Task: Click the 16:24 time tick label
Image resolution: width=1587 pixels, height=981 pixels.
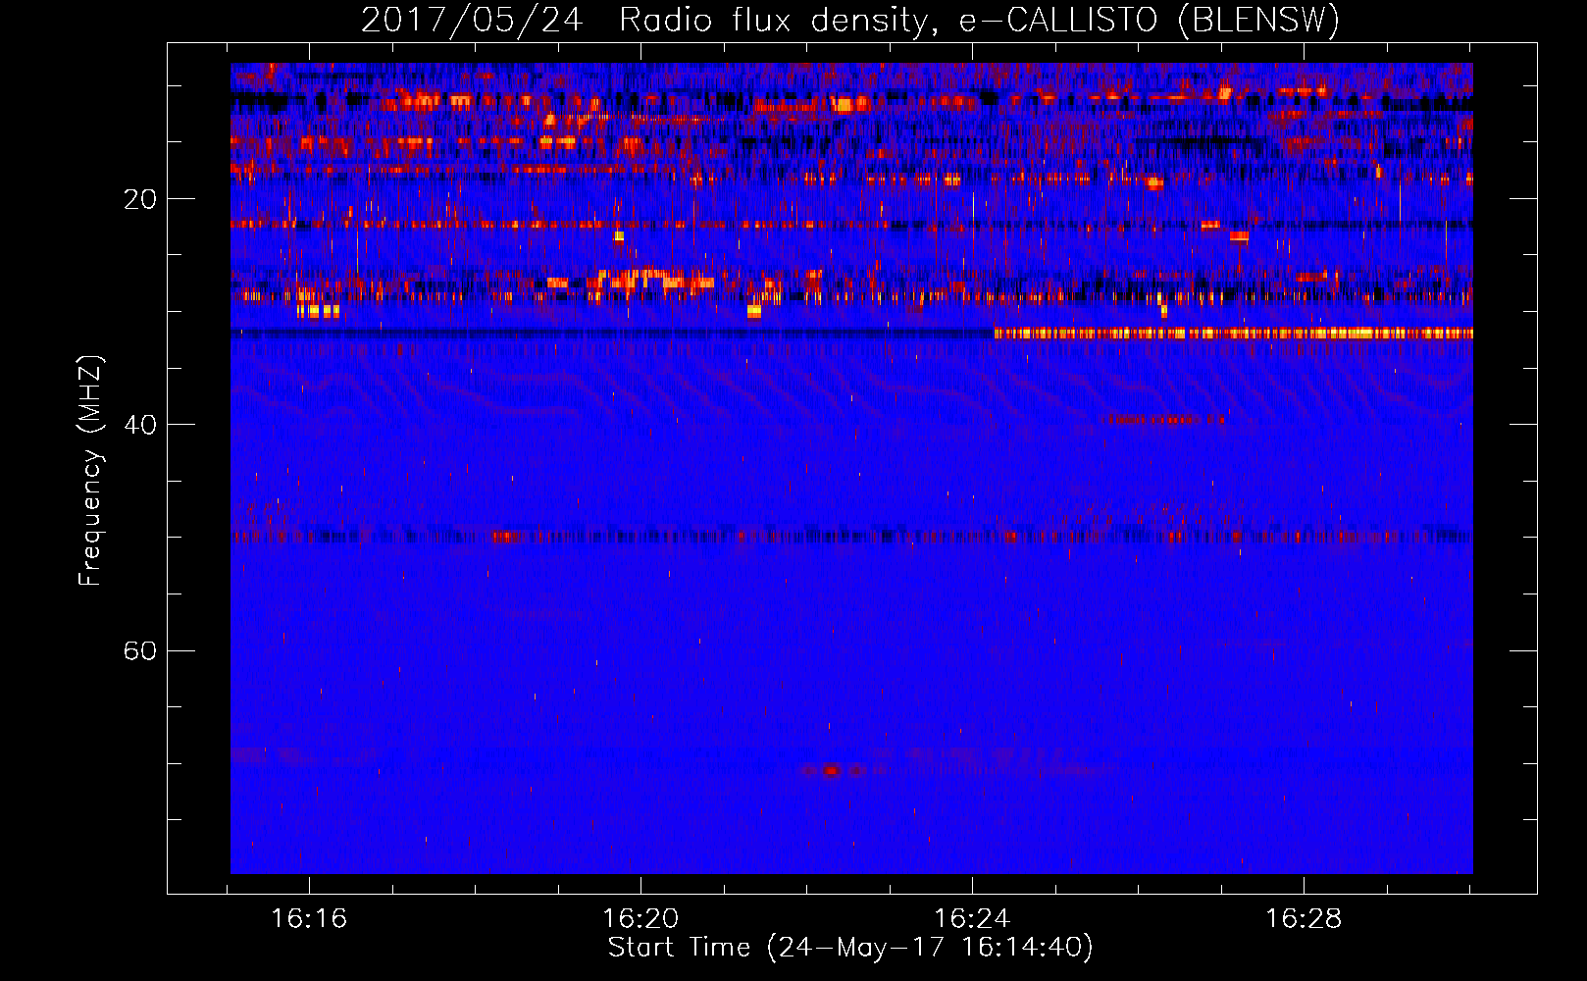Action: click(x=972, y=919)
